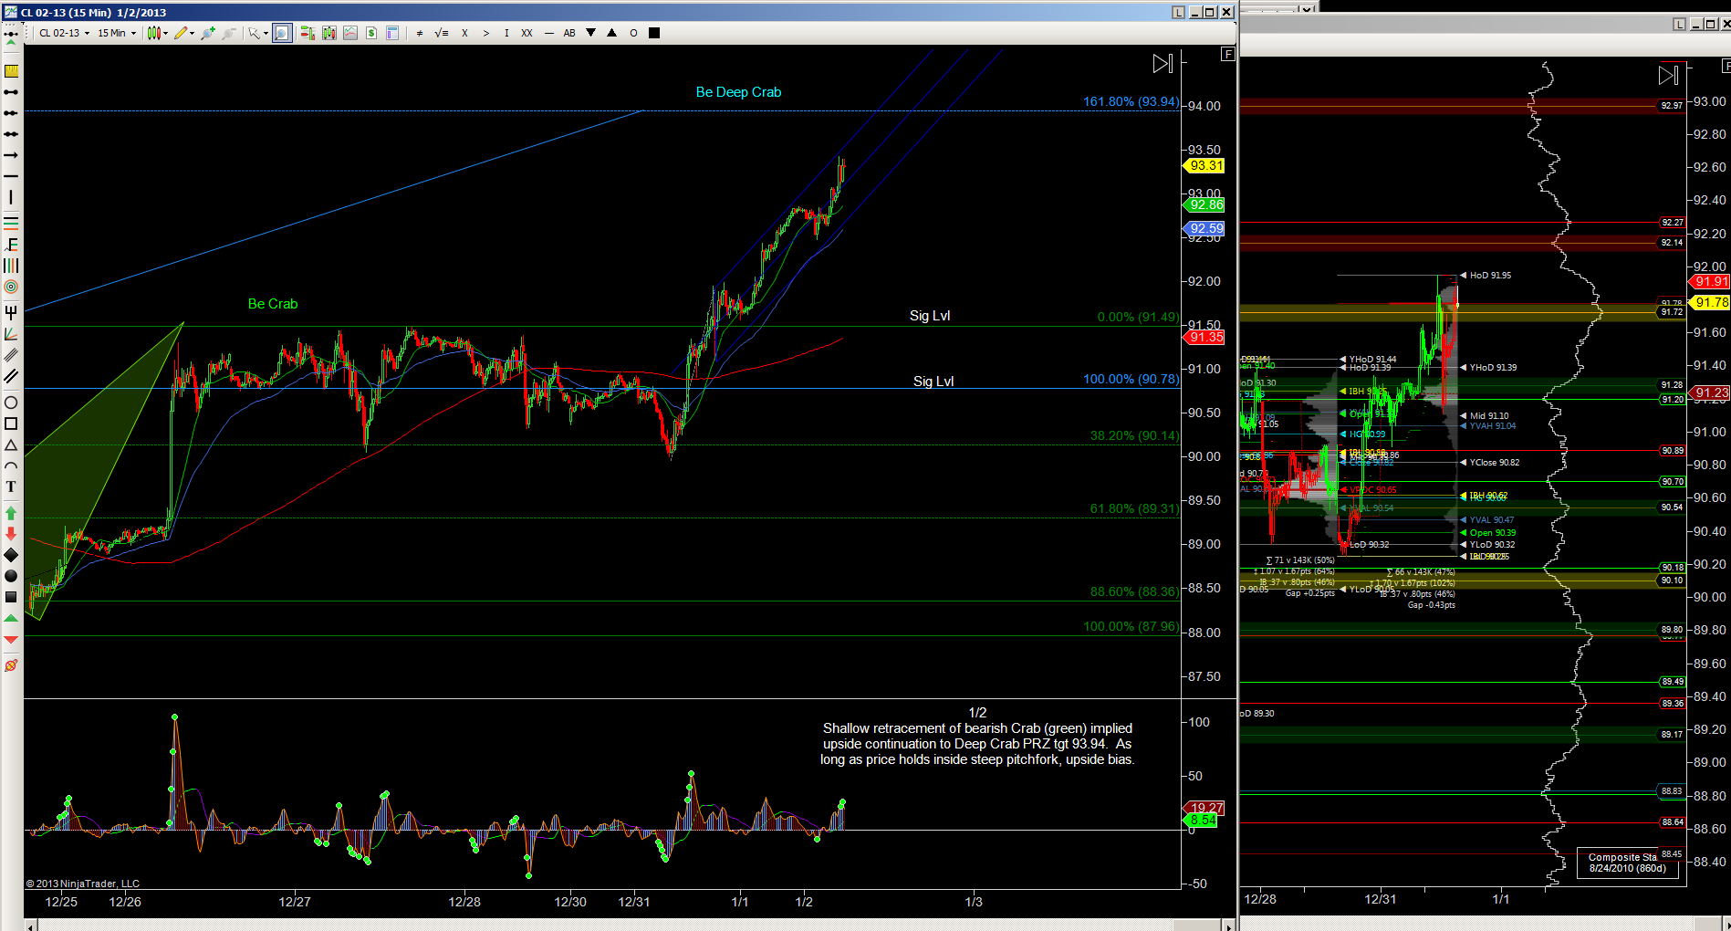
Task: Select the Gann fan tool
Action: point(11,334)
